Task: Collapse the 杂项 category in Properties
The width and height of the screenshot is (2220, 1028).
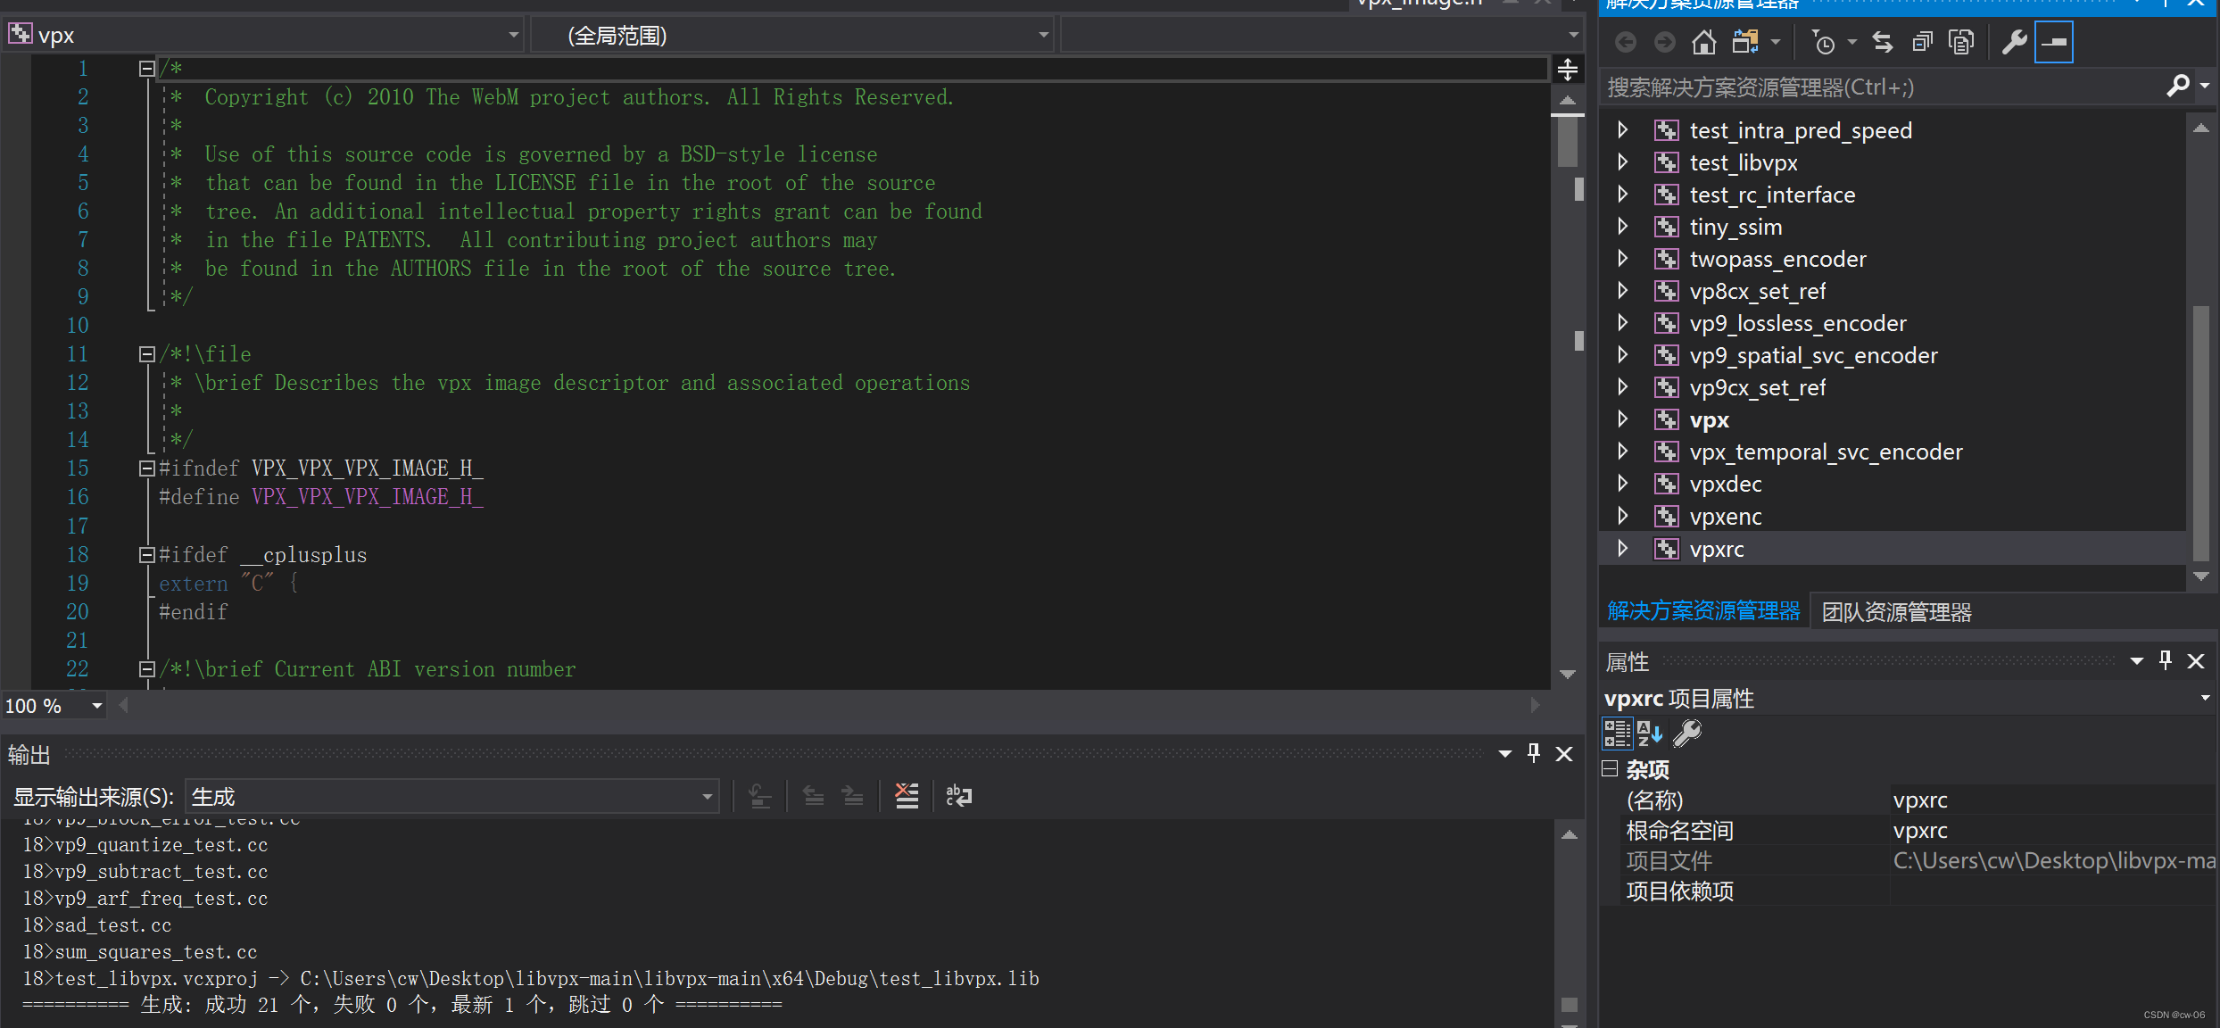Action: pos(1610,768)
